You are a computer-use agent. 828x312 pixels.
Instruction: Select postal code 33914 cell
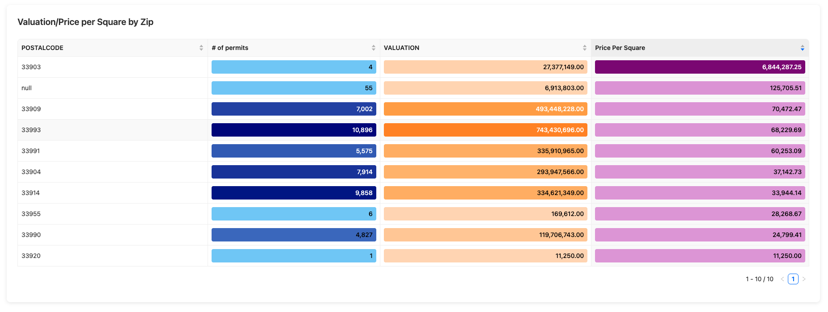[113, 193]
